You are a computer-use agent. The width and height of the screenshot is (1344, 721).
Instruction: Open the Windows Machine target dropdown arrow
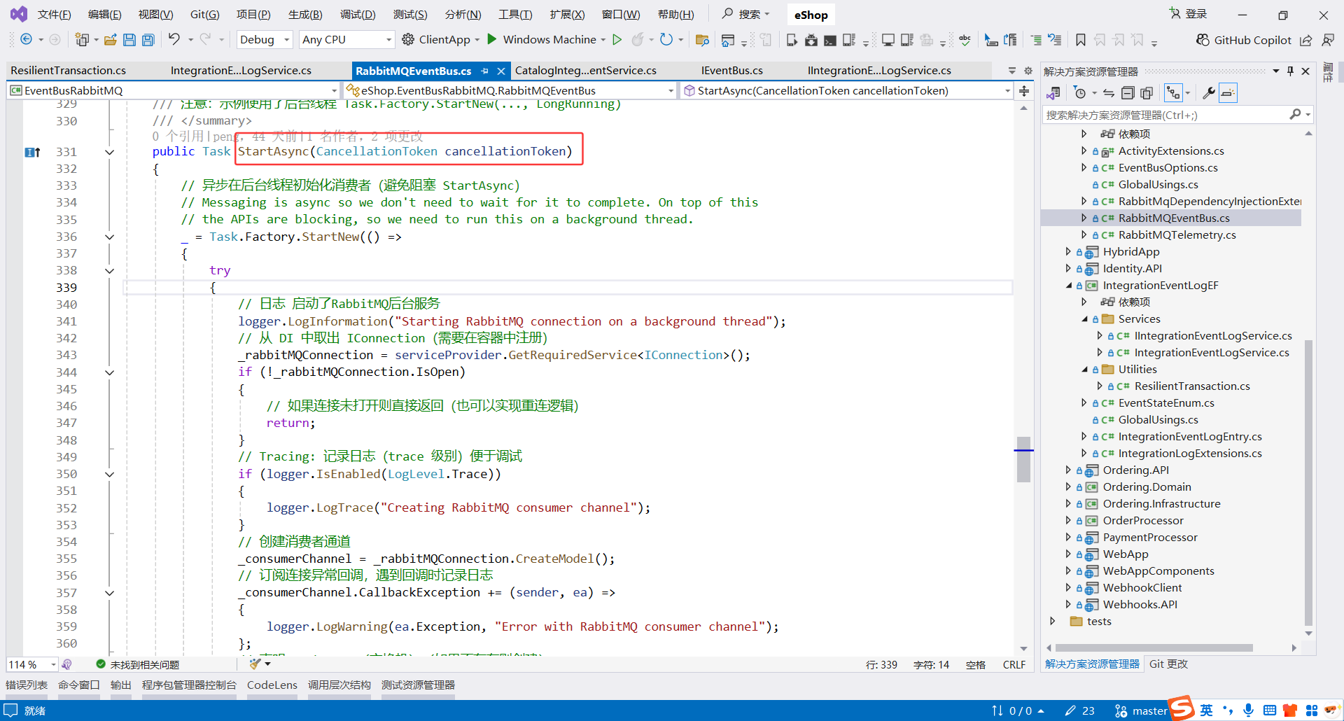pyautogui.click(x=603, y=40)
